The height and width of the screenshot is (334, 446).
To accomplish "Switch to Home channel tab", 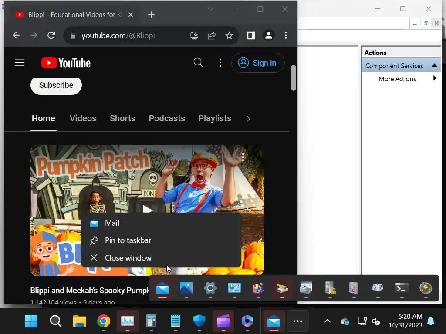I will pyautogui.click(x=44, y=118).
